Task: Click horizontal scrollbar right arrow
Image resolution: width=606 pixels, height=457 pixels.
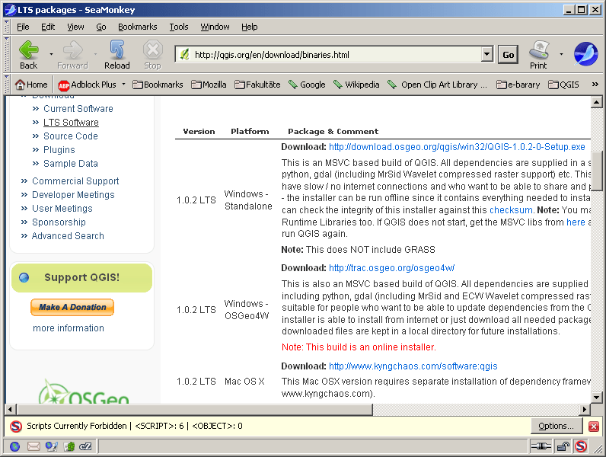Action: (x=585, y=409)
